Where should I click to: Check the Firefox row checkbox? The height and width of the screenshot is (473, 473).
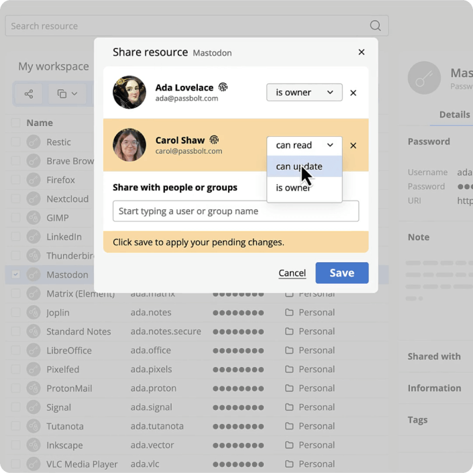[x=15, y=180]
